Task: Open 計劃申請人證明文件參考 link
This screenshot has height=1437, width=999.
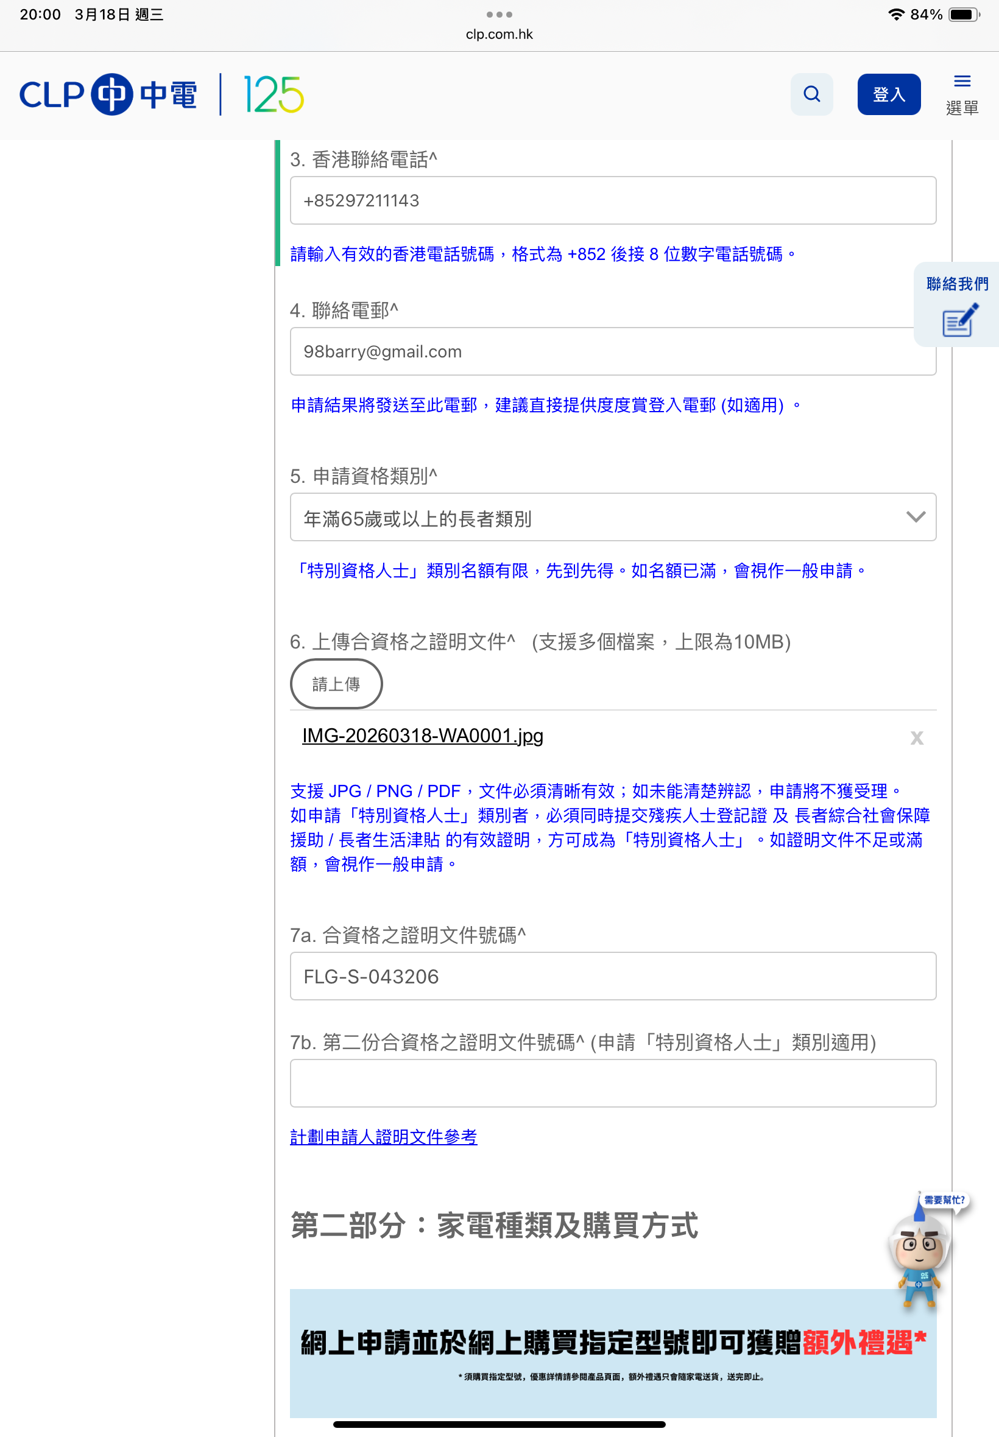Action: 383,1137
